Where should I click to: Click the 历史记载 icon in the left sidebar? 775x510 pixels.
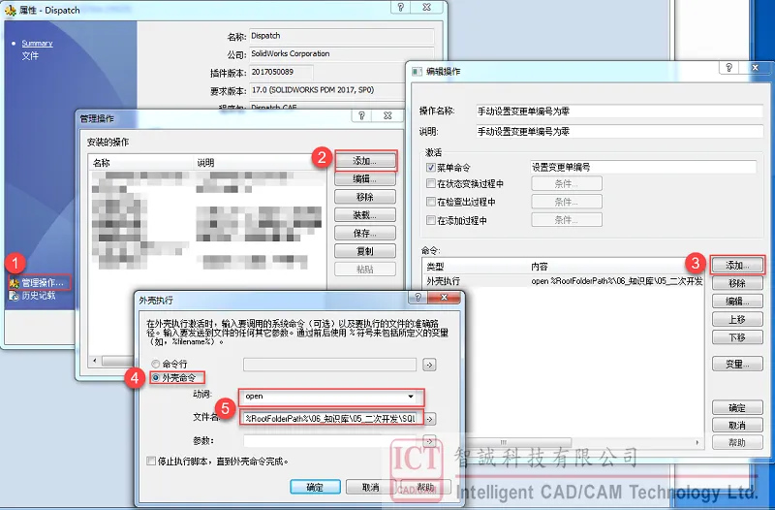(x=15, y=296)
